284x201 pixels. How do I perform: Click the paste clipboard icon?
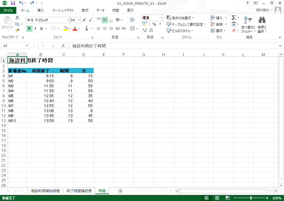[x=8, y=20]
